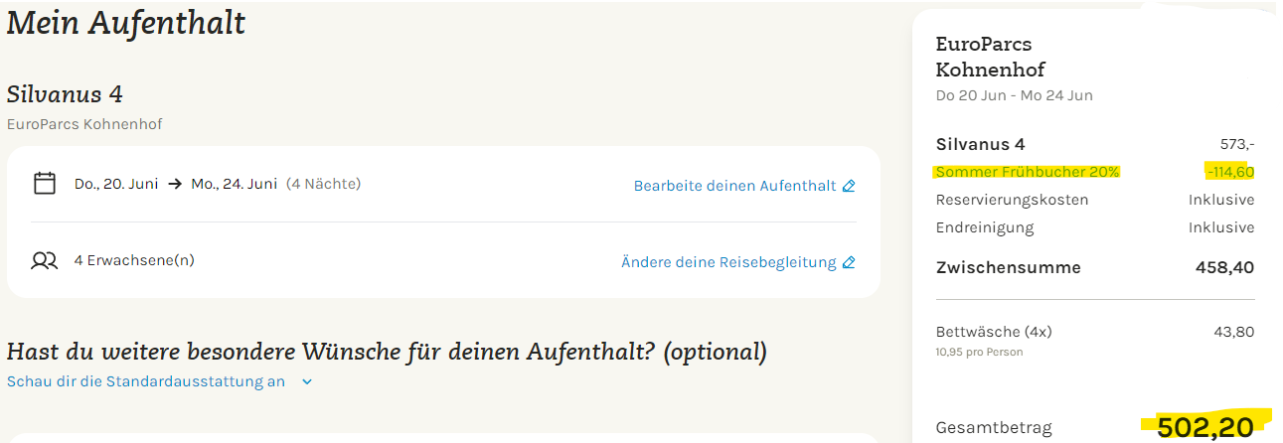The width and height of the screenshot is (1283, 443).
Task: Open the Ändere deine Reisebegleitung link
Action: [x=728, y=262]
